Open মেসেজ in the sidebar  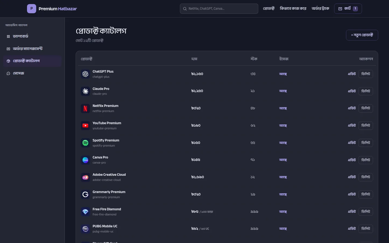[32, 73]
